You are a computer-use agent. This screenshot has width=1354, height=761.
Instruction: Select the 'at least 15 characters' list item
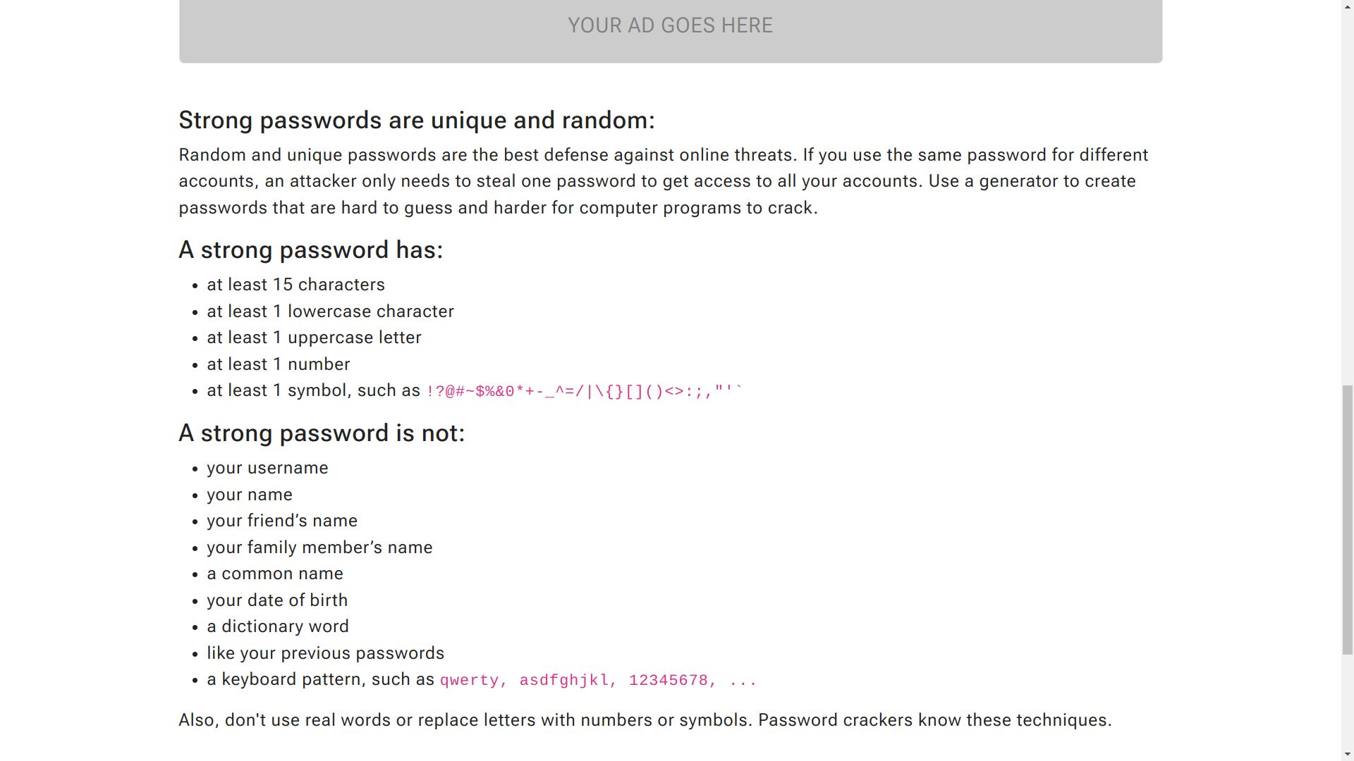(x=296, y=285)
